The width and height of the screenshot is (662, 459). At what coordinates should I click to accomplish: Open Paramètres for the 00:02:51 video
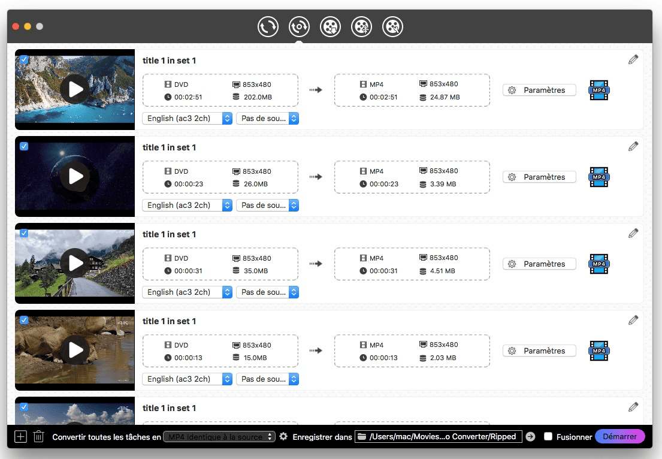pos(539,90)
